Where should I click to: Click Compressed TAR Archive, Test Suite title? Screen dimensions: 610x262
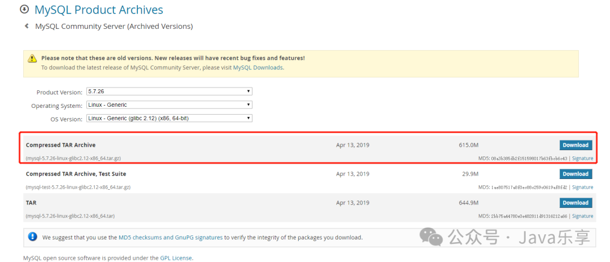pyautogui.click(x=76, y=174)
